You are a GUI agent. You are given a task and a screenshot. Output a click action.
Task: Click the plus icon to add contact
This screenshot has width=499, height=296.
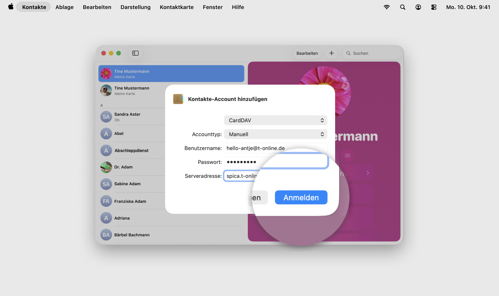pos(331,53)
